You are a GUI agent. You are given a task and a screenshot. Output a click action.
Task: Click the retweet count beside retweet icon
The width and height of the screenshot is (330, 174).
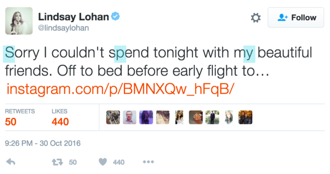[x=73, y=162]
